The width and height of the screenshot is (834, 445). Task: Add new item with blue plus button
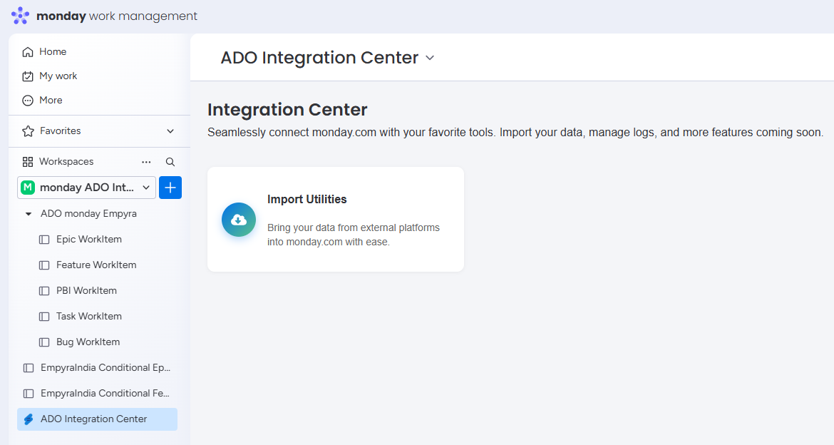[x=170, y=188]
